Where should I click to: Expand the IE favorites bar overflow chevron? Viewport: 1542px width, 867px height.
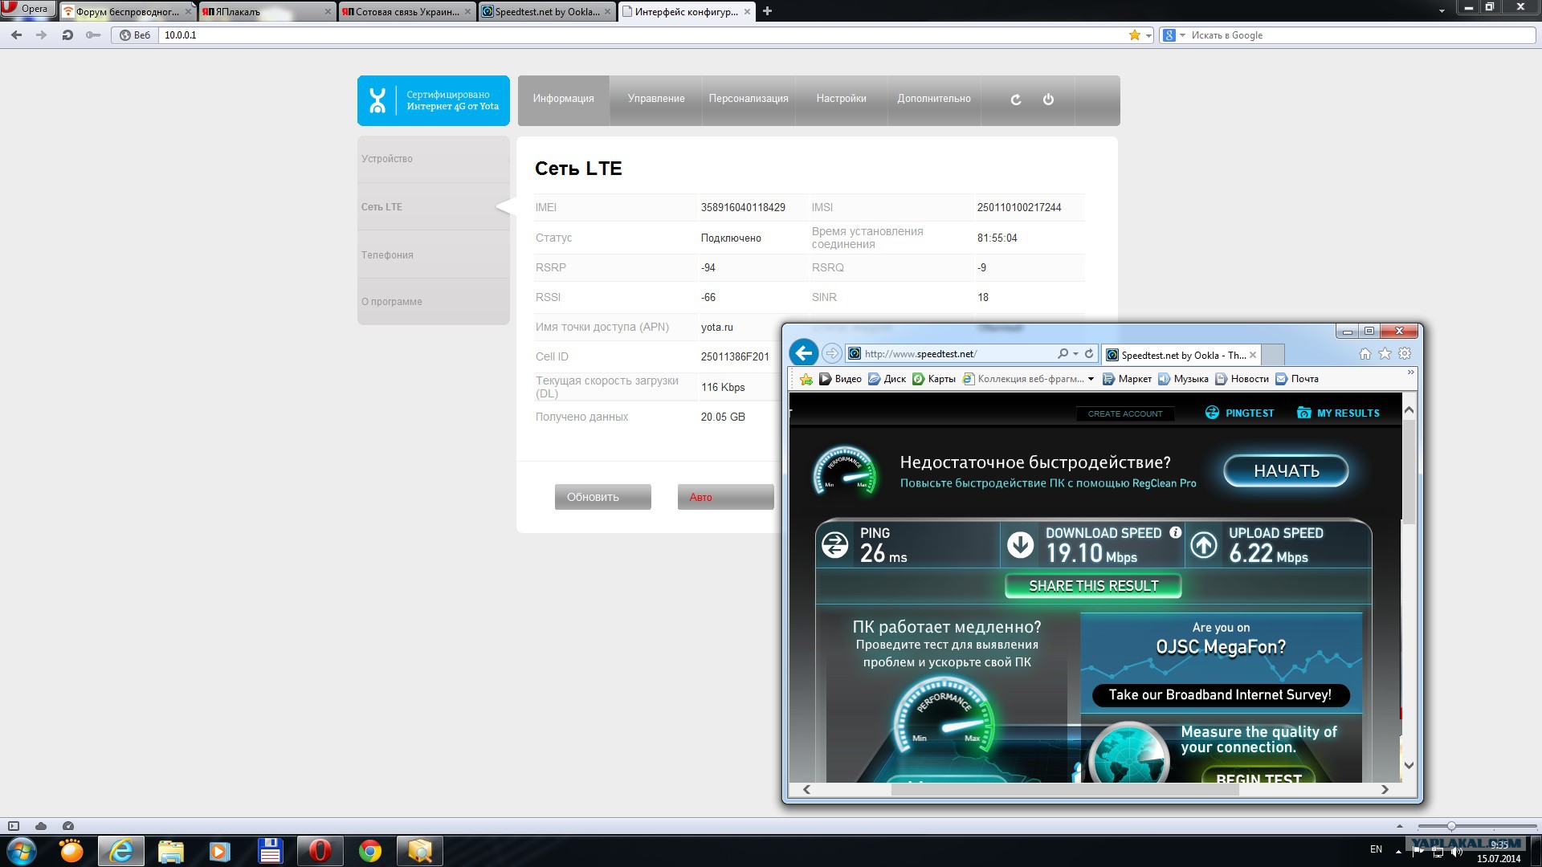(1410, 372)
